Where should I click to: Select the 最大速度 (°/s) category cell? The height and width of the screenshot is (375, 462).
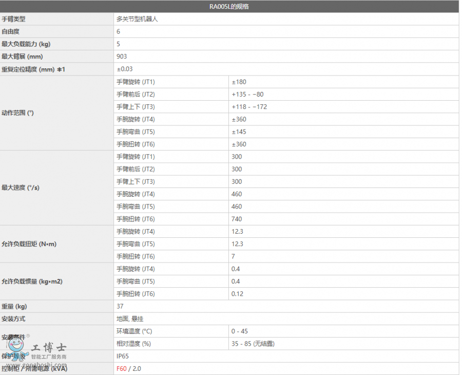(21, 188)
